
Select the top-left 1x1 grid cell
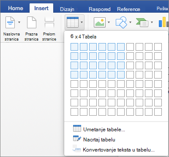(74, 47)
